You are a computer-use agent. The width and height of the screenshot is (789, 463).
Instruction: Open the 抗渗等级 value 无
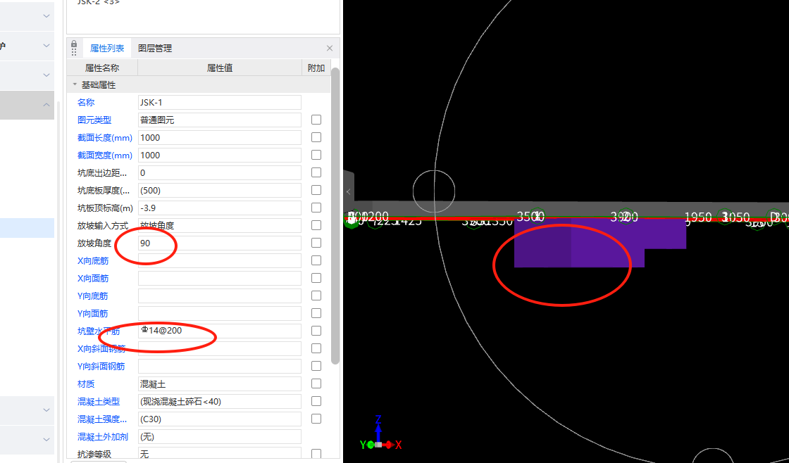[x=219, y=455]
